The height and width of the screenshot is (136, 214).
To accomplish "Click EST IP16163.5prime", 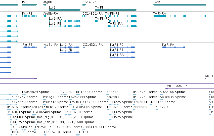I will [x=13, y=110].
